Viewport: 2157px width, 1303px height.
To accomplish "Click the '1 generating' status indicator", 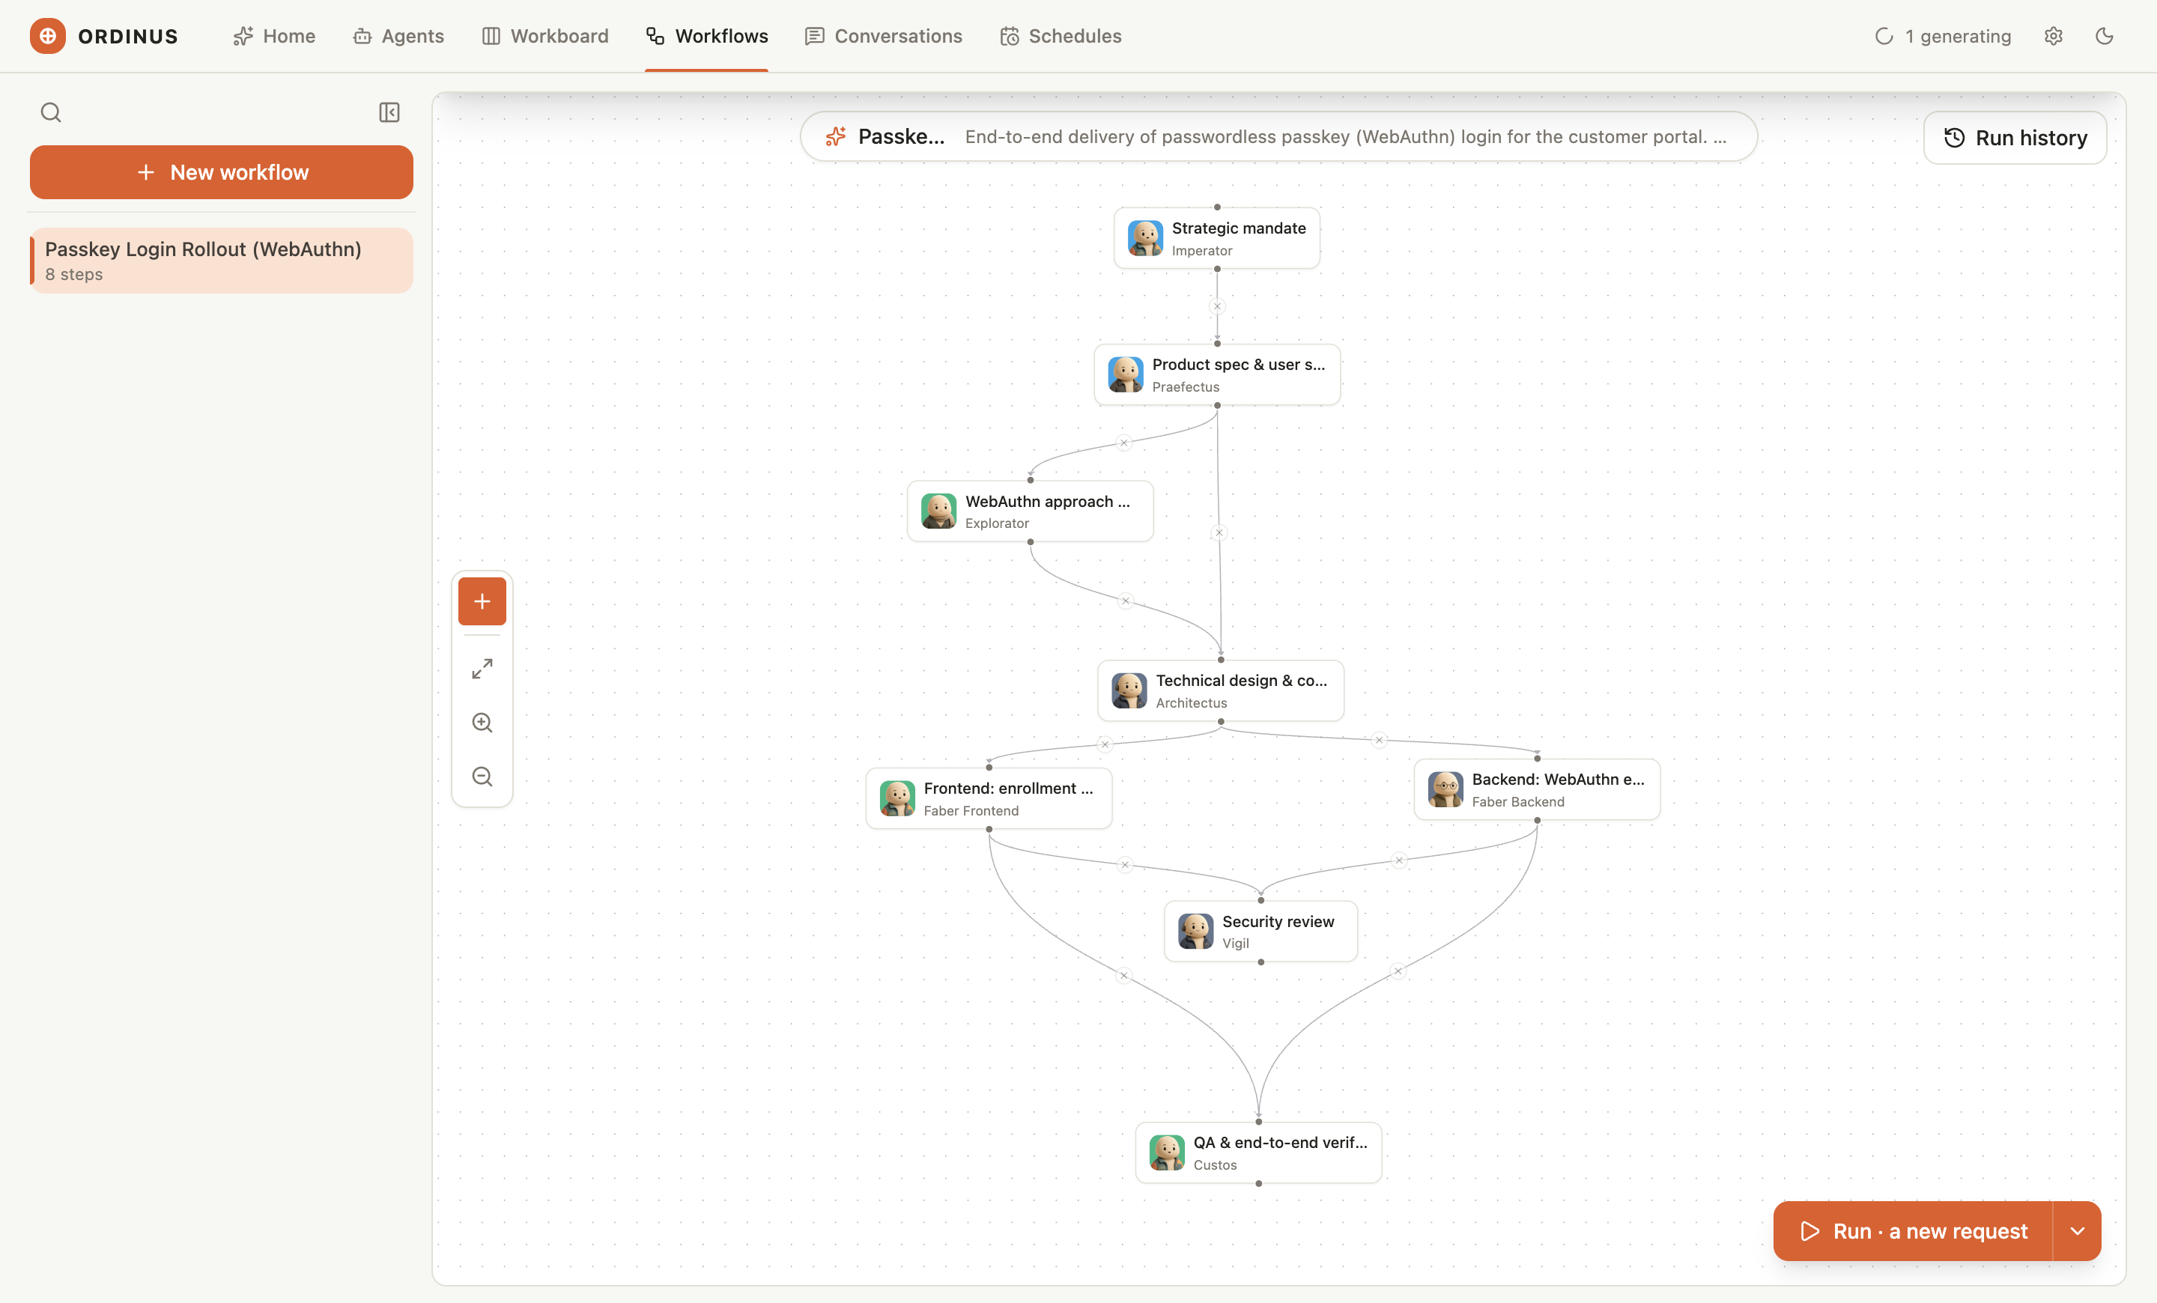I will 1944,36.
